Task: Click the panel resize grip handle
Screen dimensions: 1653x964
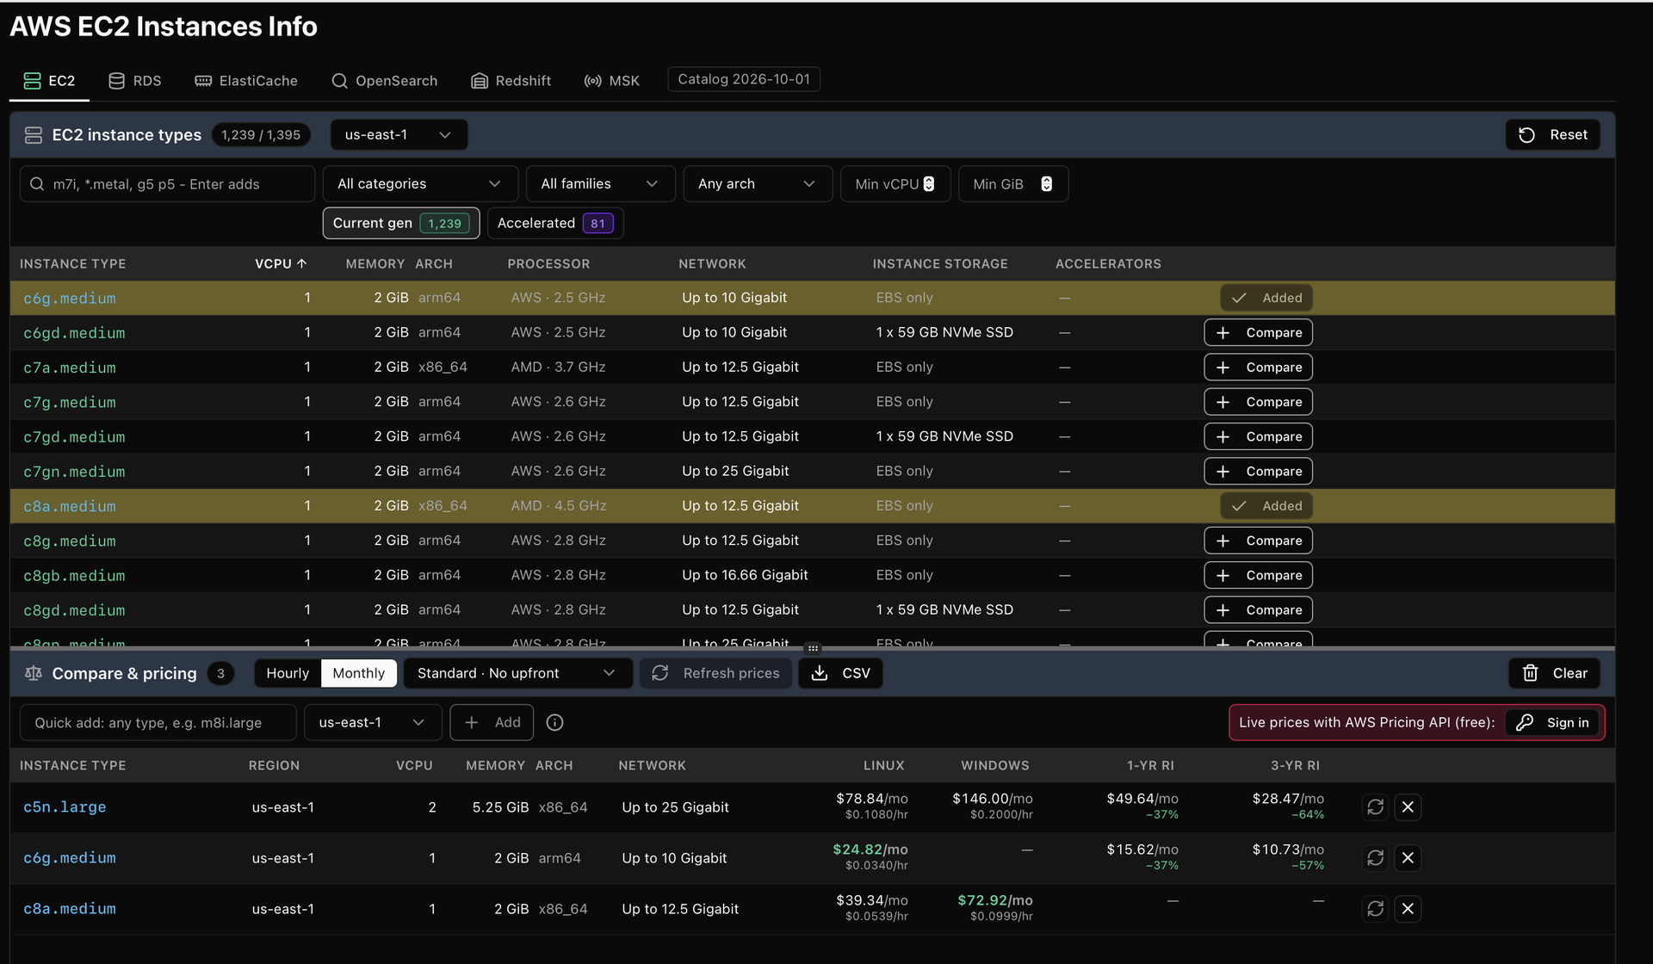Action: pos(813,648)
